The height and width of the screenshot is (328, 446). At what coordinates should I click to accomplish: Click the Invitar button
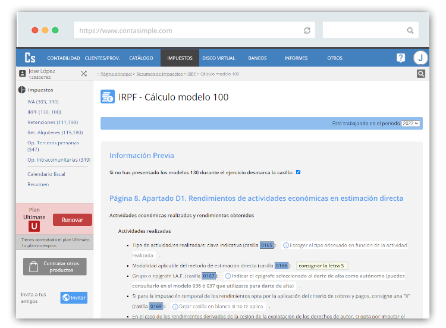[x=74, y=298]
